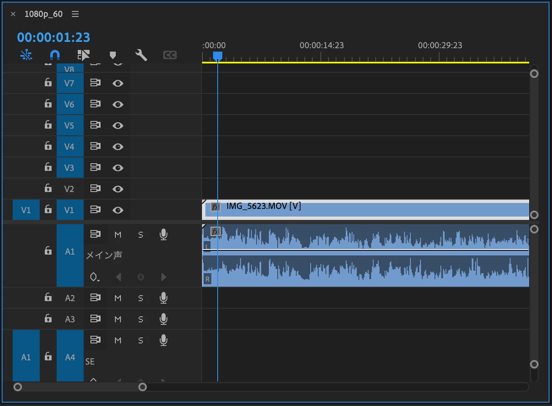Viewport: 552px width, 406px height.
Task: Add a marker with shield icon
Action: 112,55
